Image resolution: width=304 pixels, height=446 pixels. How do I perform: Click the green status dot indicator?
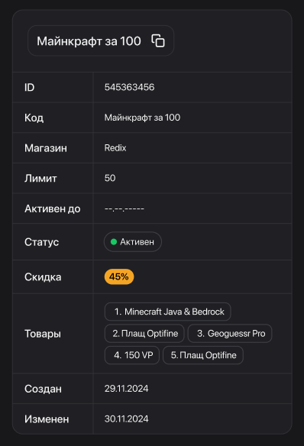click(114, 242)
